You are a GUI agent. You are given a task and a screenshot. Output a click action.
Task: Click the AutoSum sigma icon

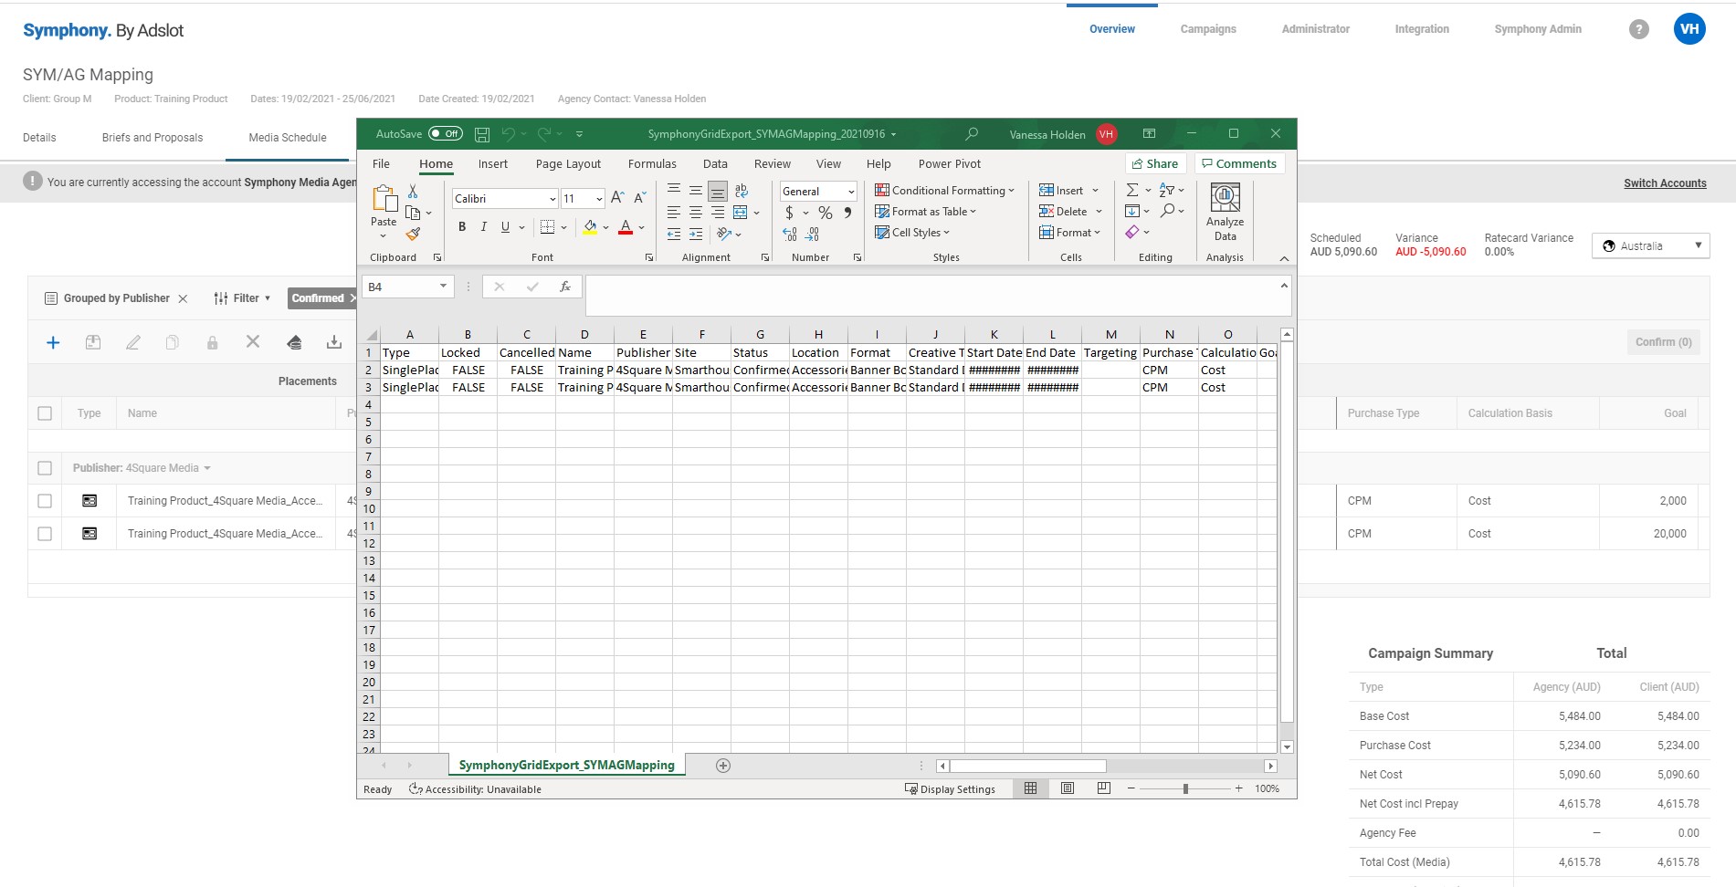tap(1132, 190)
